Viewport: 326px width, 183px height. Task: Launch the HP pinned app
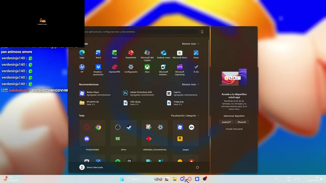pyautogui.click(x=82, y=69)
